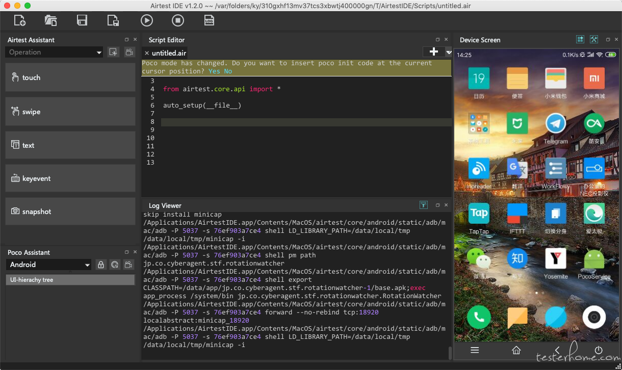Select UI-hierachy tree item
The height and width of the screenshot is (370, 622).
(70, 280)
